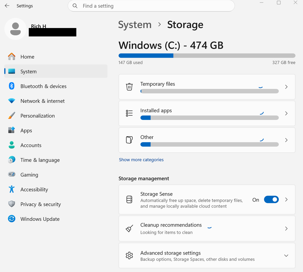Viewport: 303px width, 272px height.
Task: Click the Find a setting search box
Action: click(x=151, y=6)
